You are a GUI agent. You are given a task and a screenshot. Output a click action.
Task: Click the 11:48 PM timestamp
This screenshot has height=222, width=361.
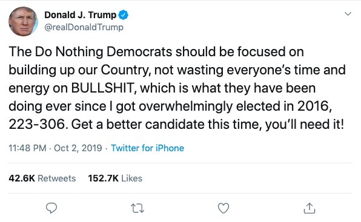pos(27,148)
